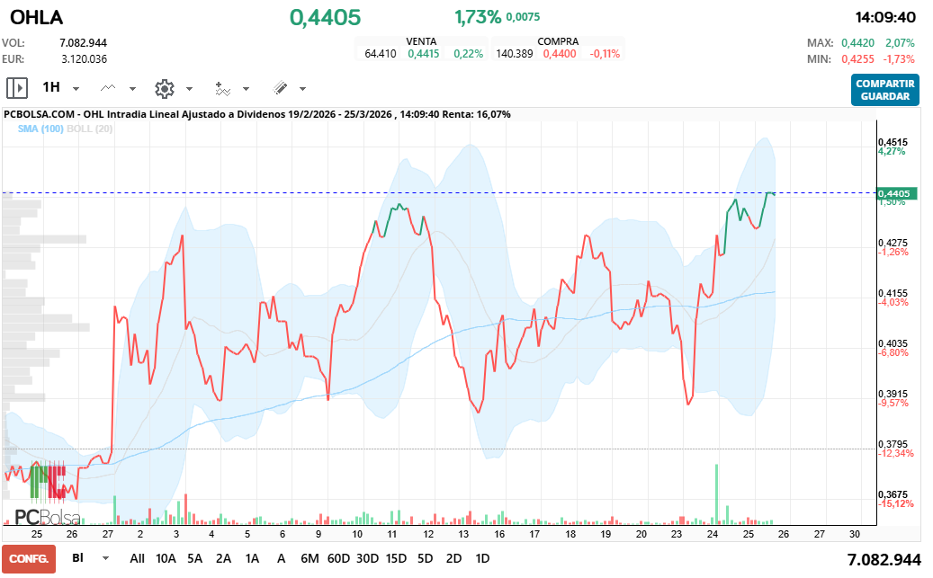Open the chart settings gear icon
The width and height of the screenshot is (933, 578).
(164, 88)
